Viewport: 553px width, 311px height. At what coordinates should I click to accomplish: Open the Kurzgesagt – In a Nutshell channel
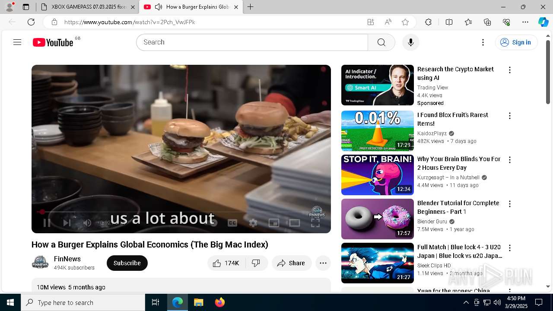[x=448, y=178]
